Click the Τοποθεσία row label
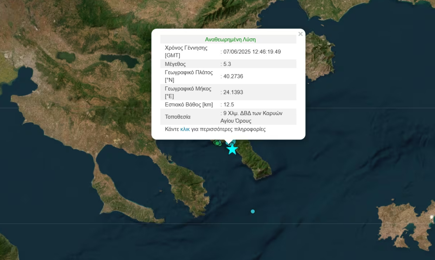 pos(177,117)
